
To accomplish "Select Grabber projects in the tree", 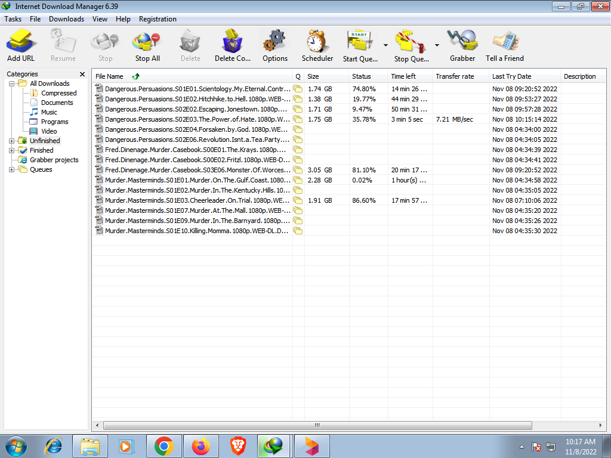I will pyautogui.click(x=54, y=160).
